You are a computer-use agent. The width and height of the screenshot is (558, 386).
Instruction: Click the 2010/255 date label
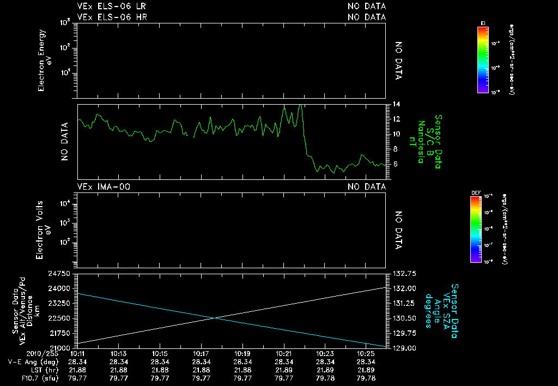tap(42, 354)
